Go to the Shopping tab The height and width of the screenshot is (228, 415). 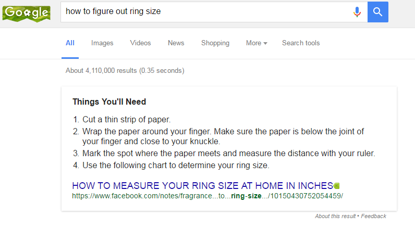pos(215,43)
